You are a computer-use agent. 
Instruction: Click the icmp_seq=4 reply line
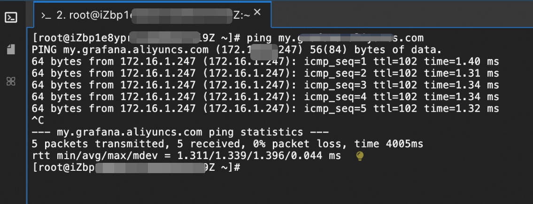click(x=265, y=96)
